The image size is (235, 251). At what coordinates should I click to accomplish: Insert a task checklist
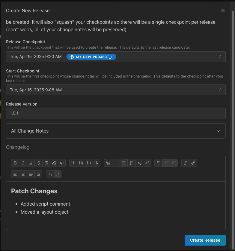tap(159, 163)
